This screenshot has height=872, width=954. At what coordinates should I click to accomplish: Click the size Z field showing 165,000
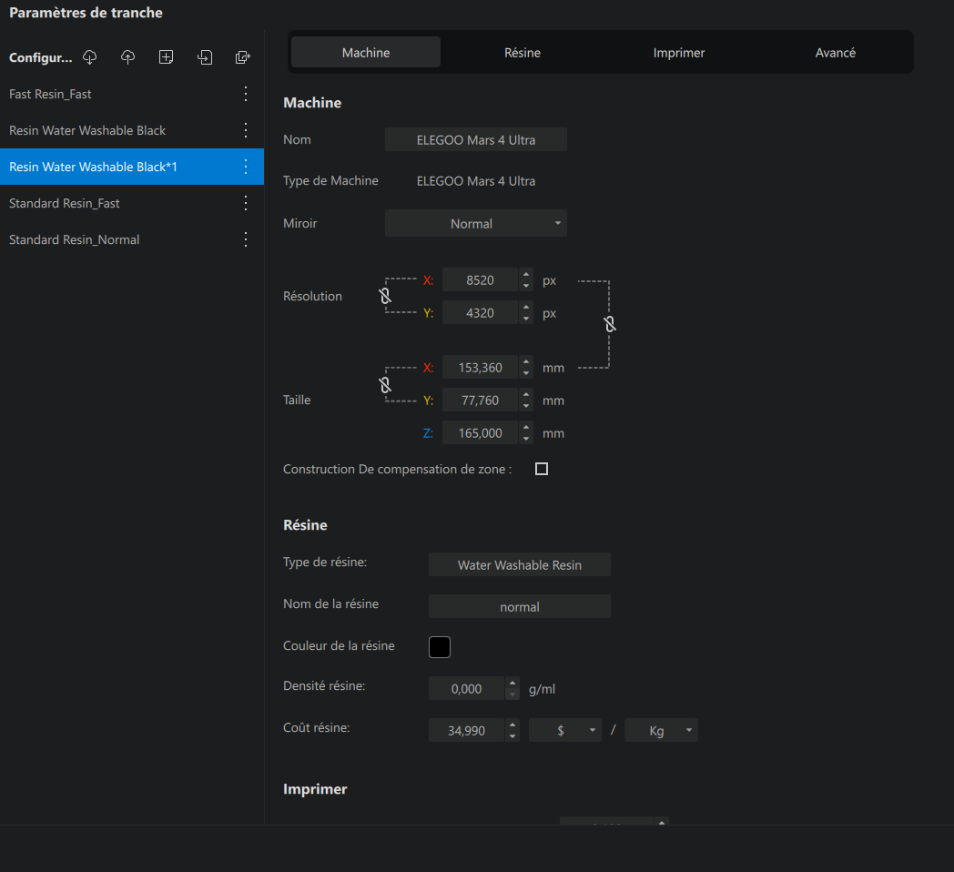(x=480, y=433)
